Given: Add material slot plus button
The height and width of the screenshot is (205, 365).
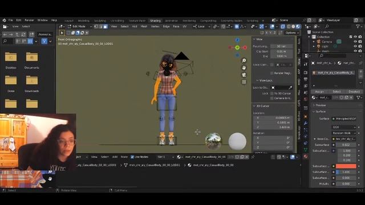Looking at the screenshot, I should [360, 72].
